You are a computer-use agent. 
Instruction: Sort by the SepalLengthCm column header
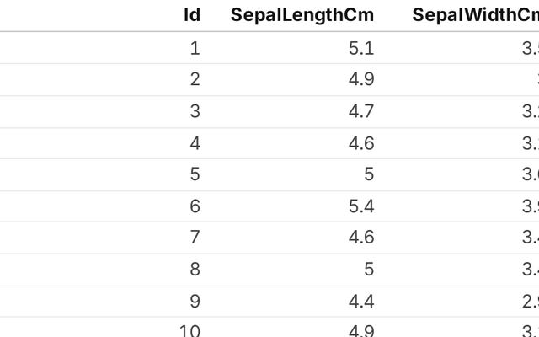point(303,15)
